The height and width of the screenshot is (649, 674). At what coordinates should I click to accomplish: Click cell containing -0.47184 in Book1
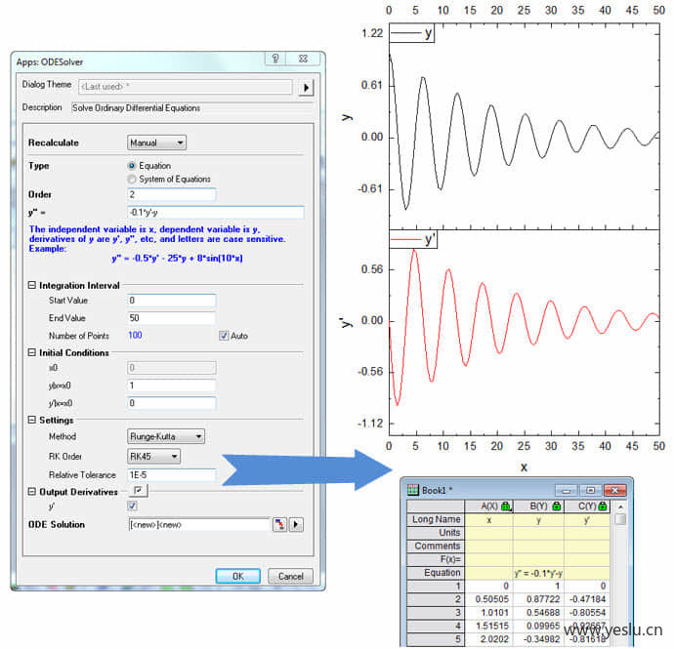click(587, 599)
